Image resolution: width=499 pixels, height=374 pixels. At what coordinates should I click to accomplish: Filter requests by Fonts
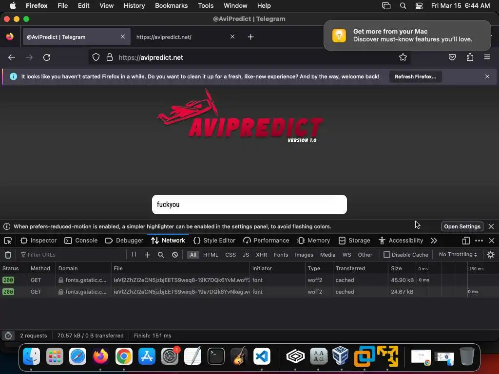pos(281,255)
